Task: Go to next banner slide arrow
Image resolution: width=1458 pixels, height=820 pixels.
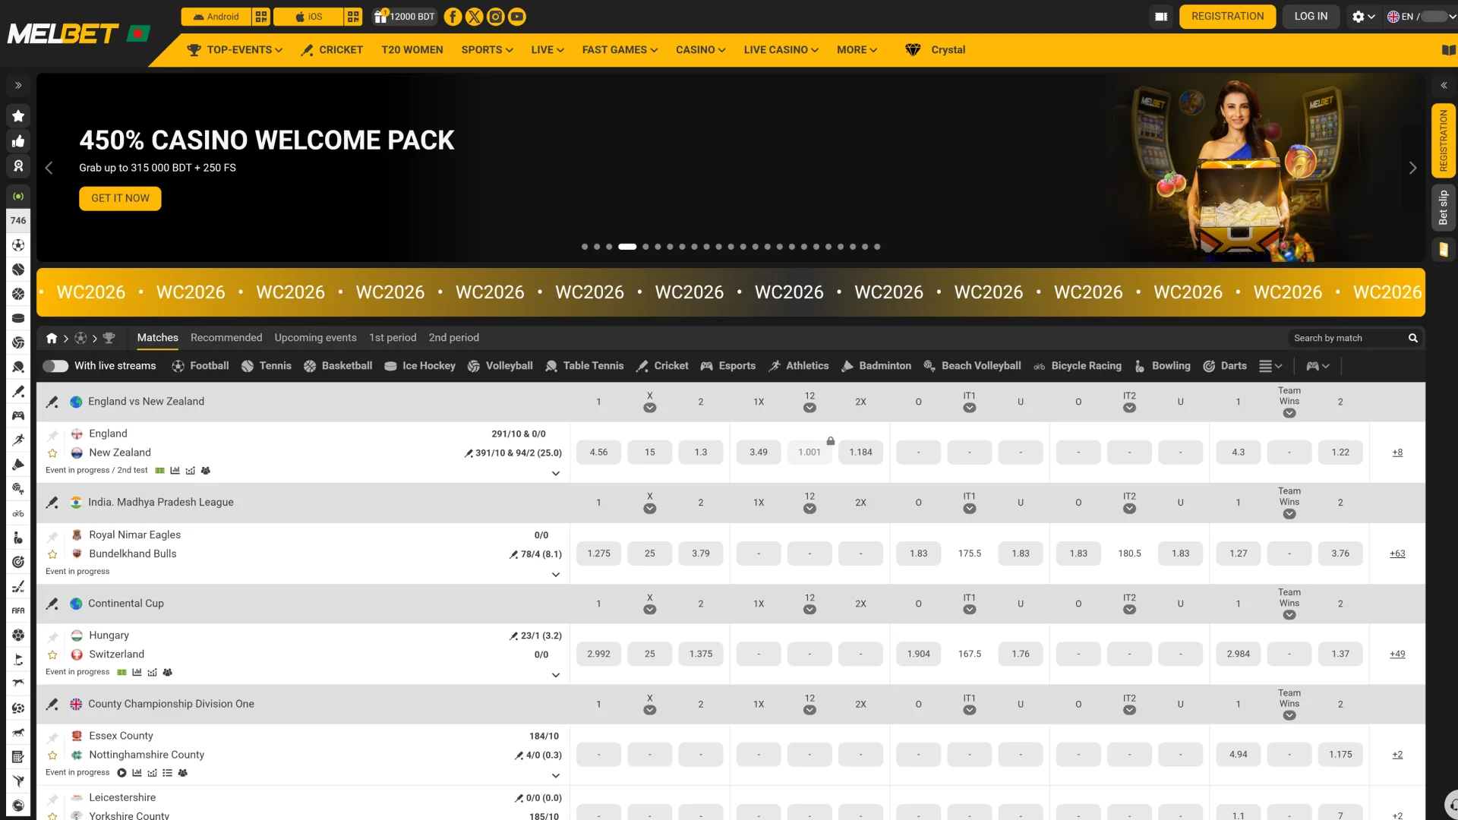Action: (x=1412, y=169)
